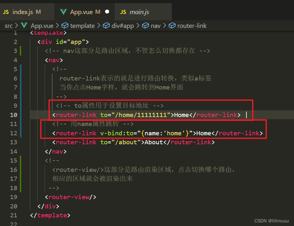Click cube icon before nav breadcrumb

pyautogui.click(x=145, y=25)
